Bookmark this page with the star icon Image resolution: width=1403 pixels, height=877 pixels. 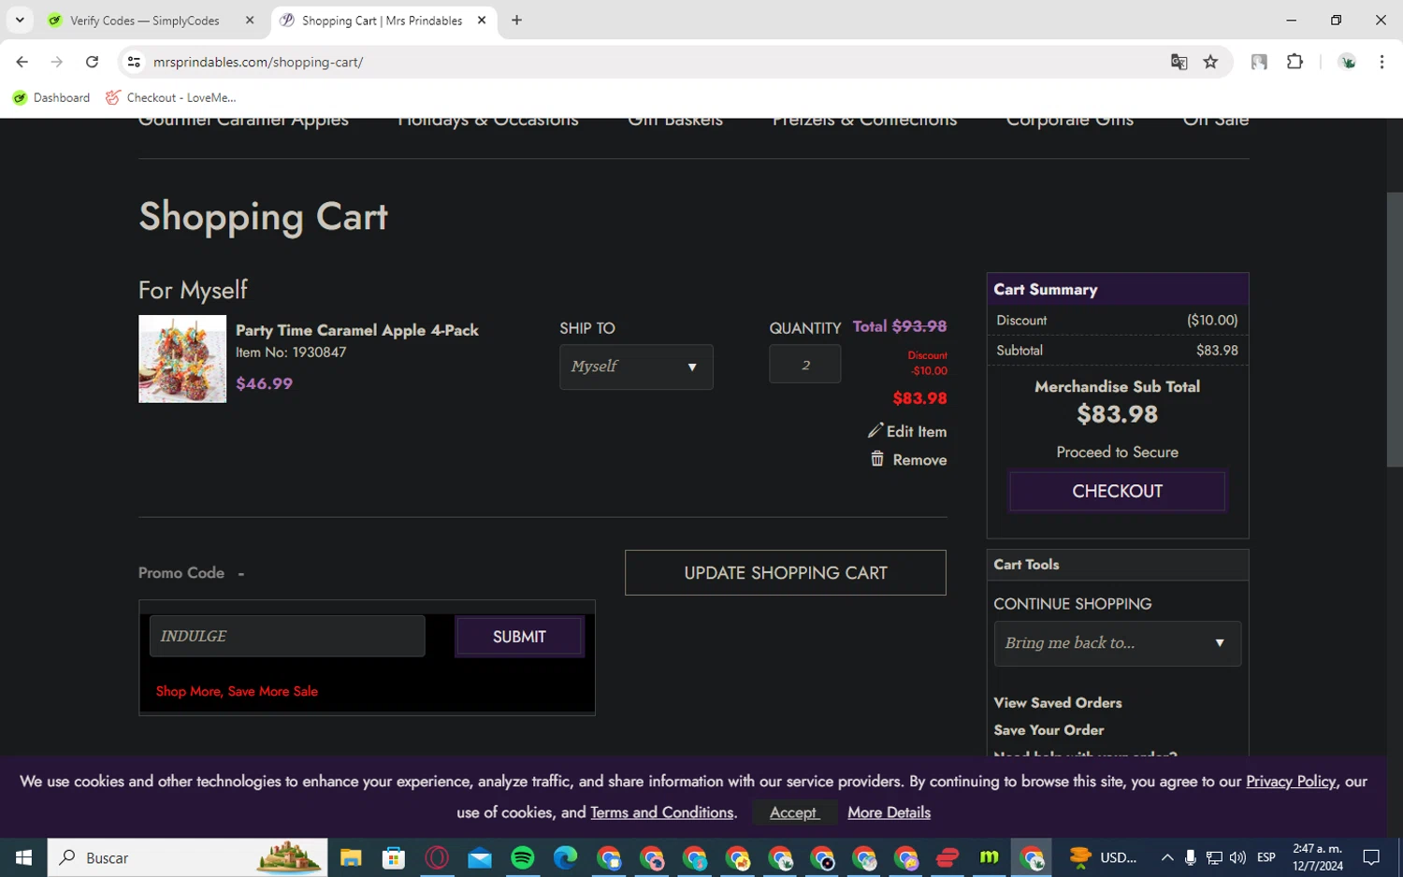tap(1210, 62)
